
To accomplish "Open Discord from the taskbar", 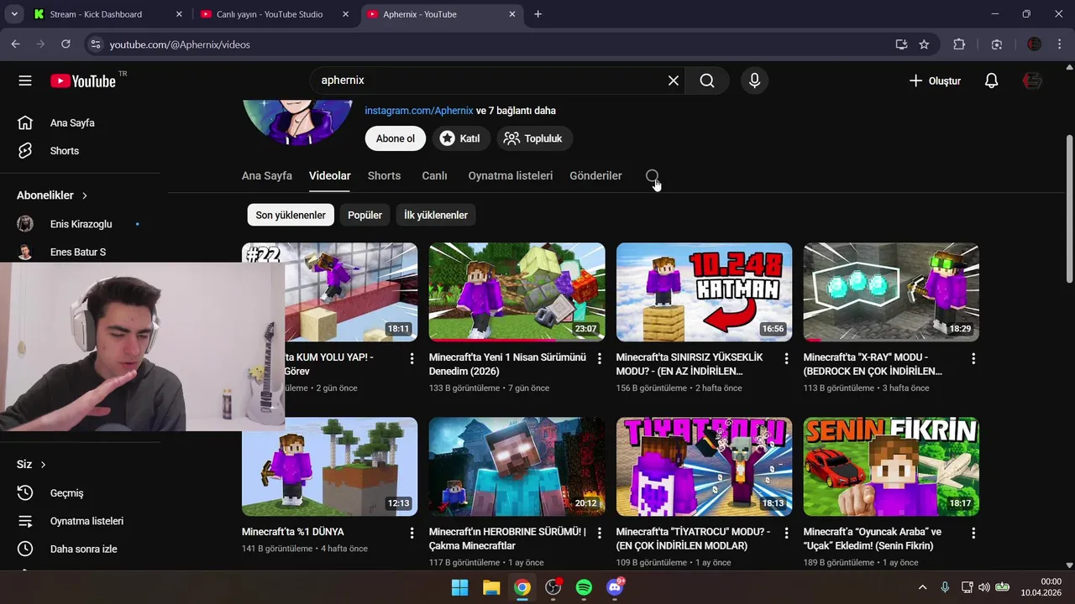I will [x=615, y=587].
